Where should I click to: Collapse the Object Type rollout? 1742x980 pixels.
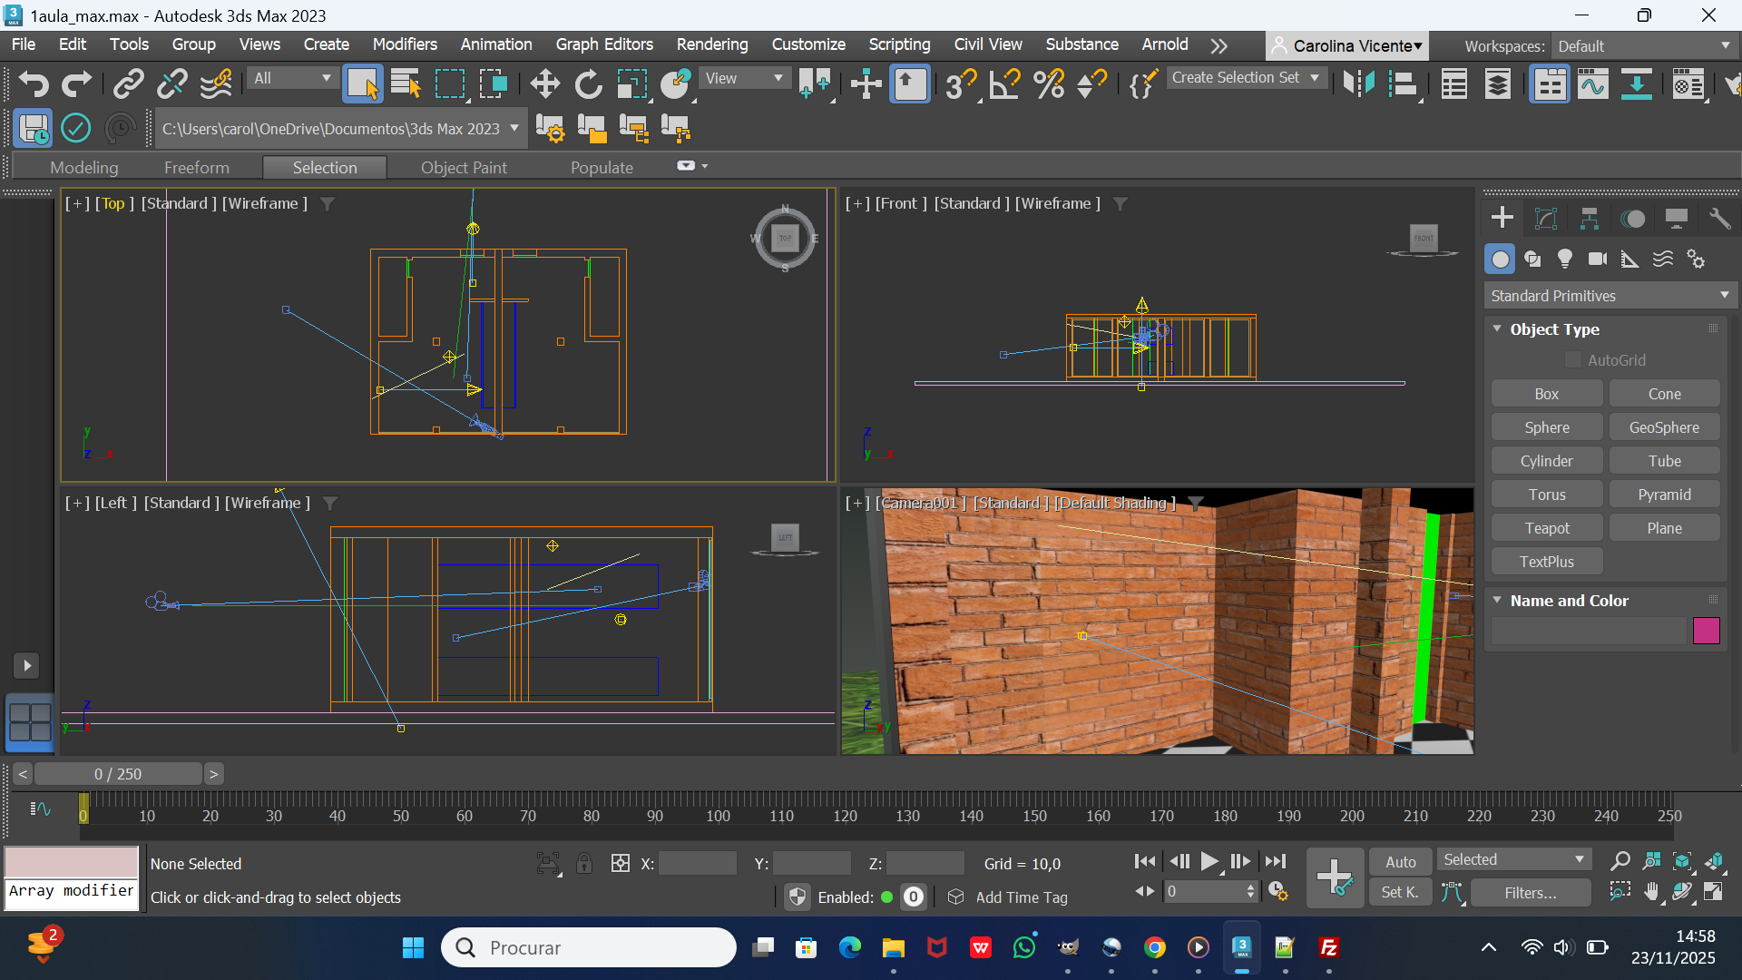pos(1498,329)
